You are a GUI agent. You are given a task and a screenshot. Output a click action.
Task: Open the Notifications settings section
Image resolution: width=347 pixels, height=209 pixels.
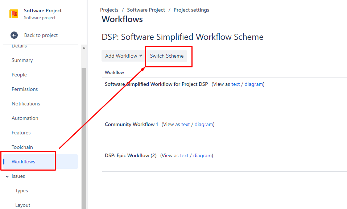(26, 104)
